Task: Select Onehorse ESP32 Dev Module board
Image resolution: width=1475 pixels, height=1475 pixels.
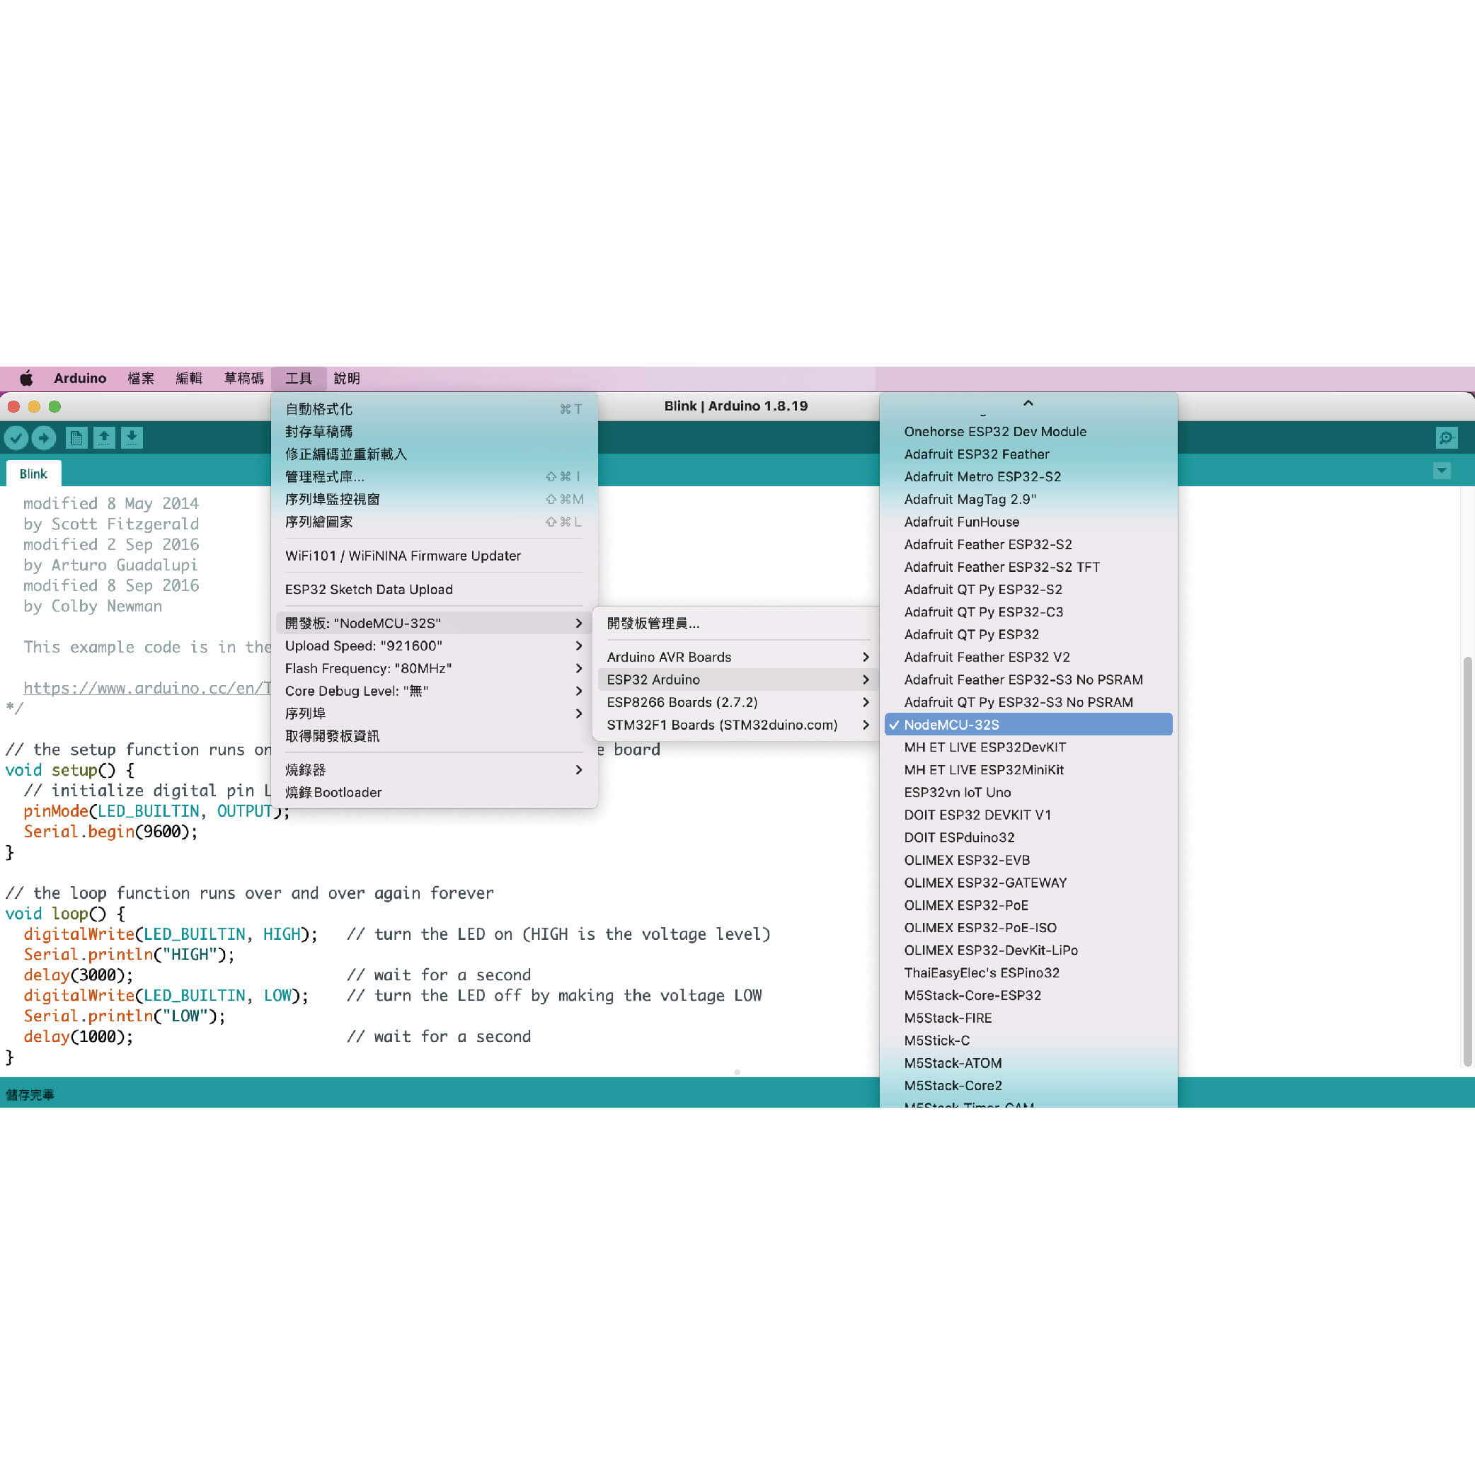Action: click(x=1028, y=431)
